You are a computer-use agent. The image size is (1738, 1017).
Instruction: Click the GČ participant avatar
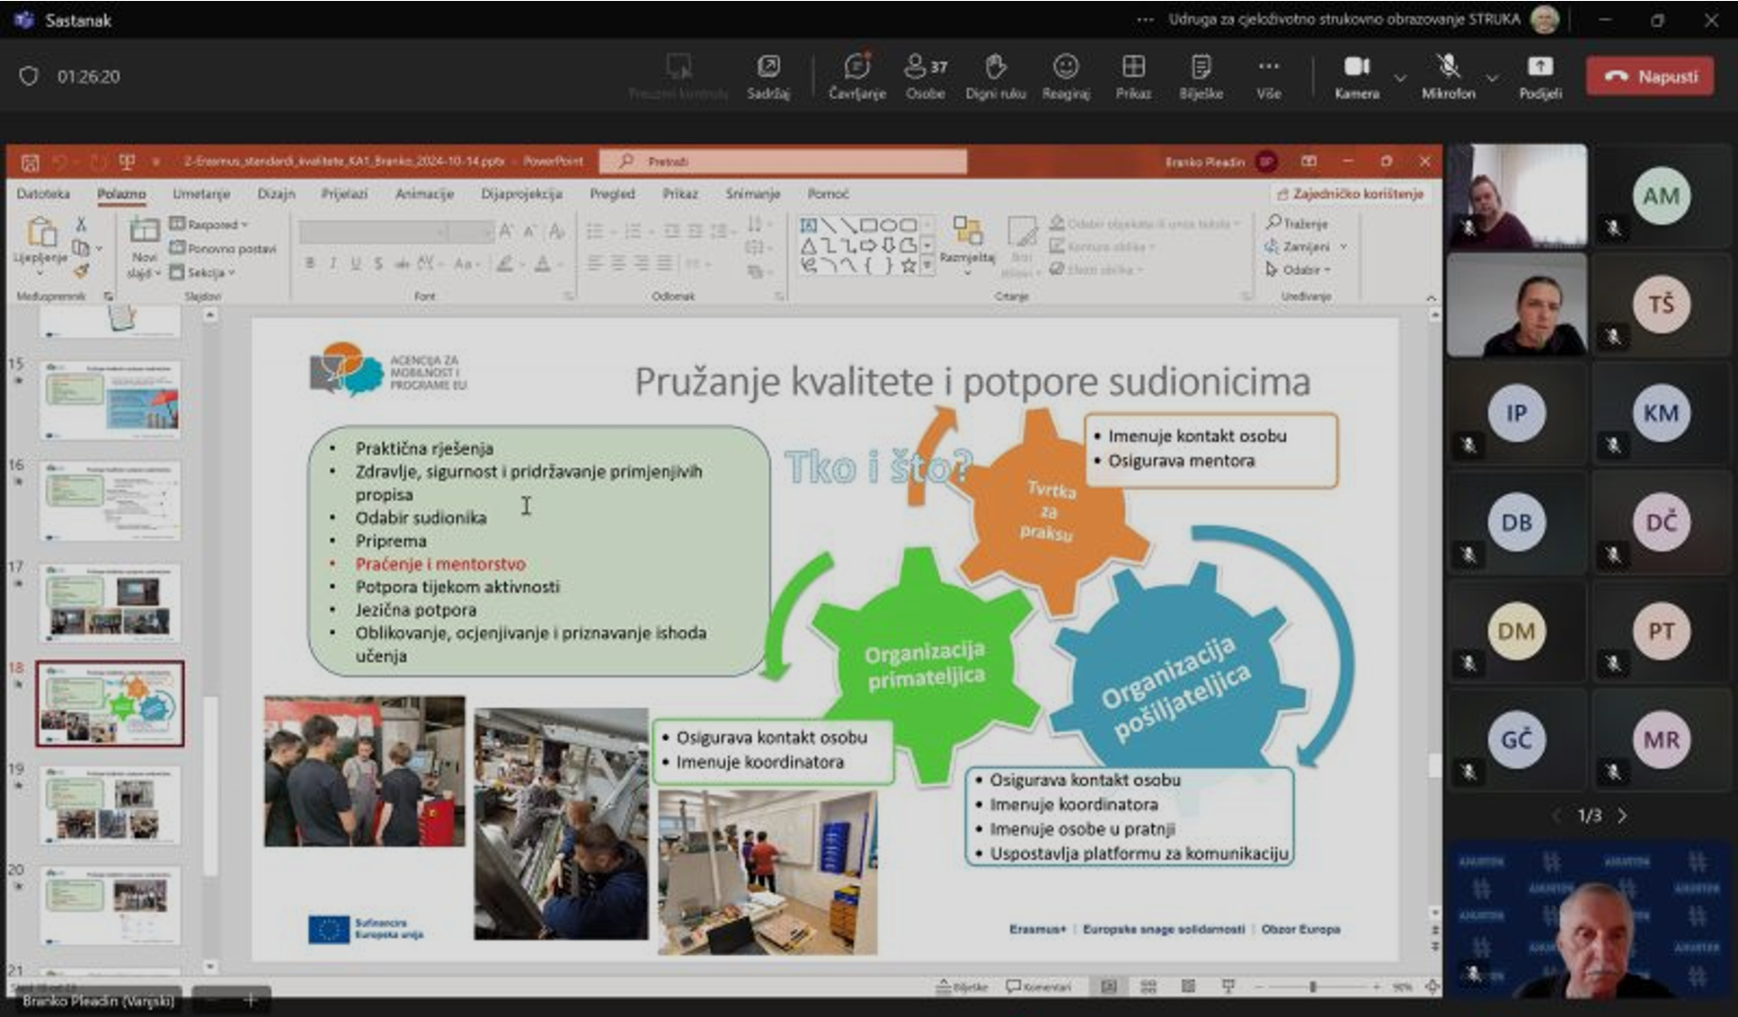click(1516, 739)
